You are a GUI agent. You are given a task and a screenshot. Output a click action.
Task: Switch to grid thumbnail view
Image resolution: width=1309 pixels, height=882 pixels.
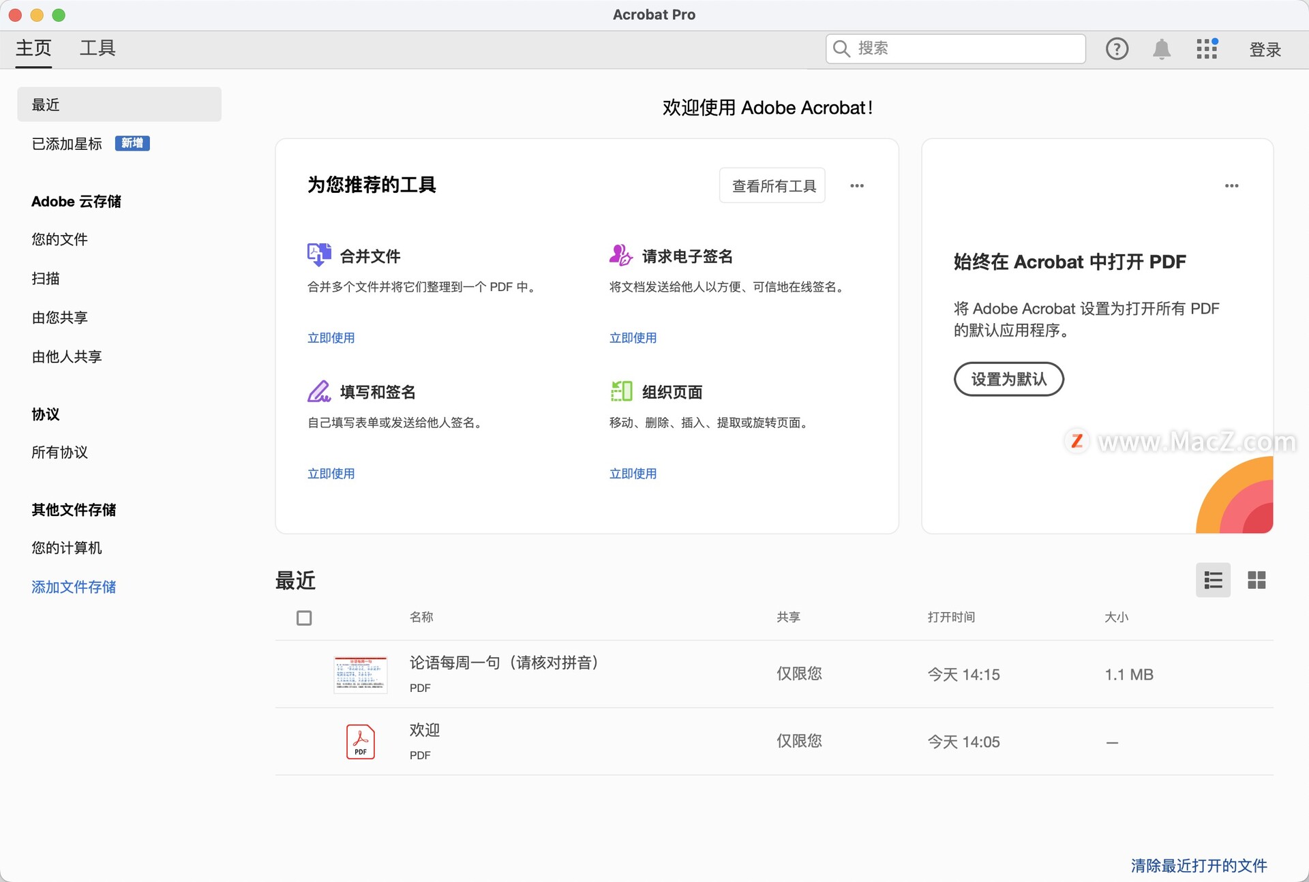(x=1257, y=580)
